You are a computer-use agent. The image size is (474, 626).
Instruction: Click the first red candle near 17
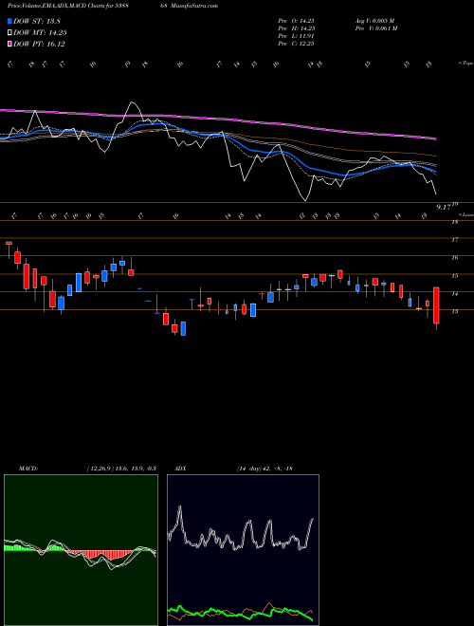tap(9, 243)
